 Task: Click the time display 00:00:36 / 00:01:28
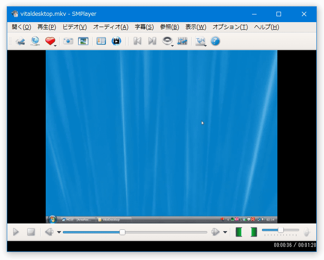[x=295, y=245]
